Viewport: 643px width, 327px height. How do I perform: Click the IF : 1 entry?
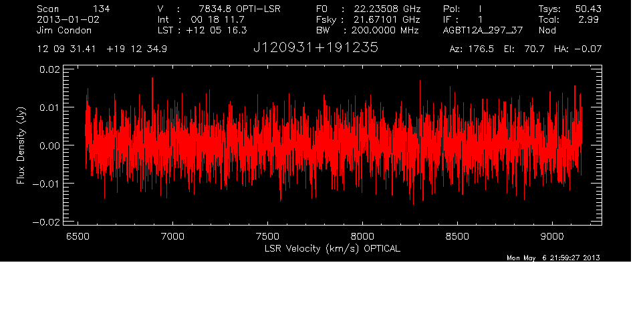463,19
